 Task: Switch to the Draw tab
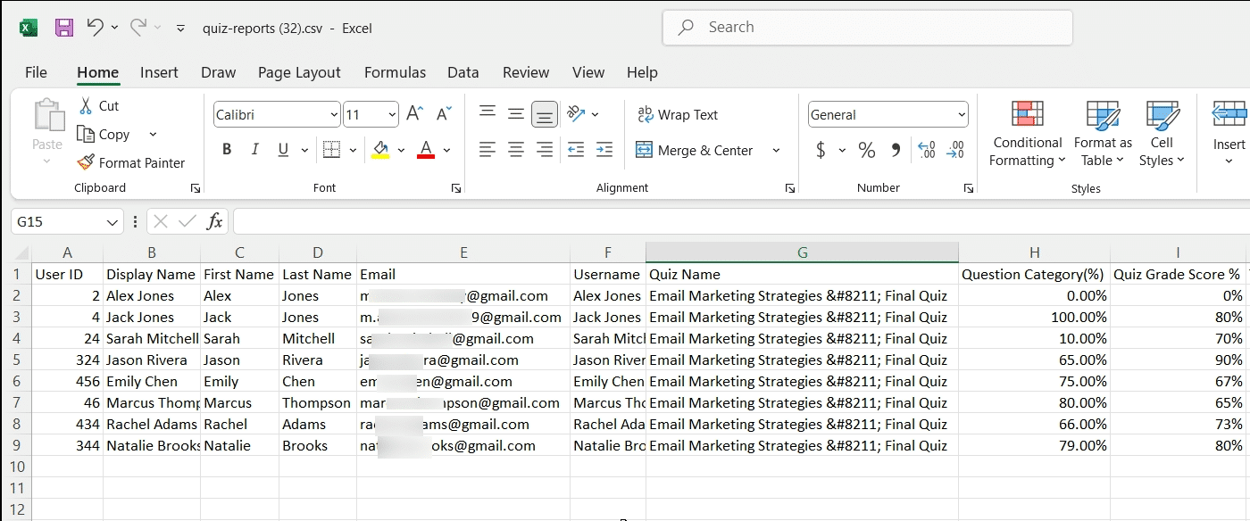218,72
